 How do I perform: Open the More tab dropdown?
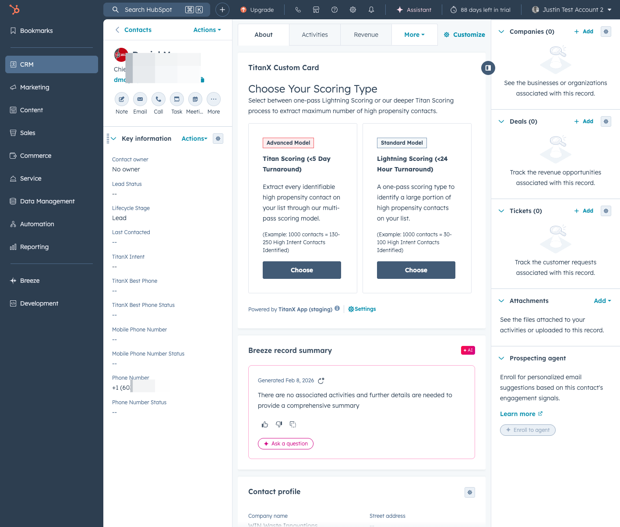click(x=414, y=35)
